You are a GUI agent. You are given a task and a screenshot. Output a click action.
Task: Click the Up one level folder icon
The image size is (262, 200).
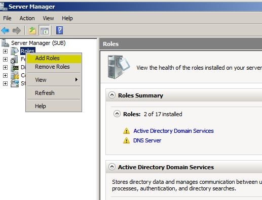[32, 30]
